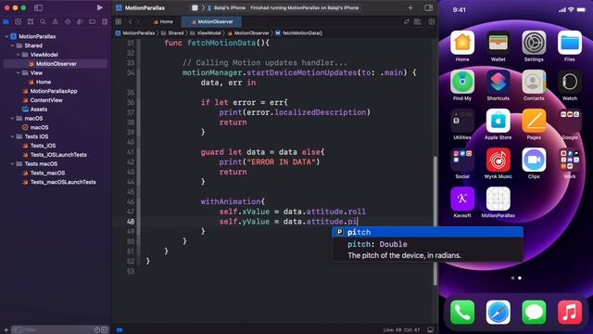
Task: Collapse the ViewModel folder
Action: pos(19,55)
